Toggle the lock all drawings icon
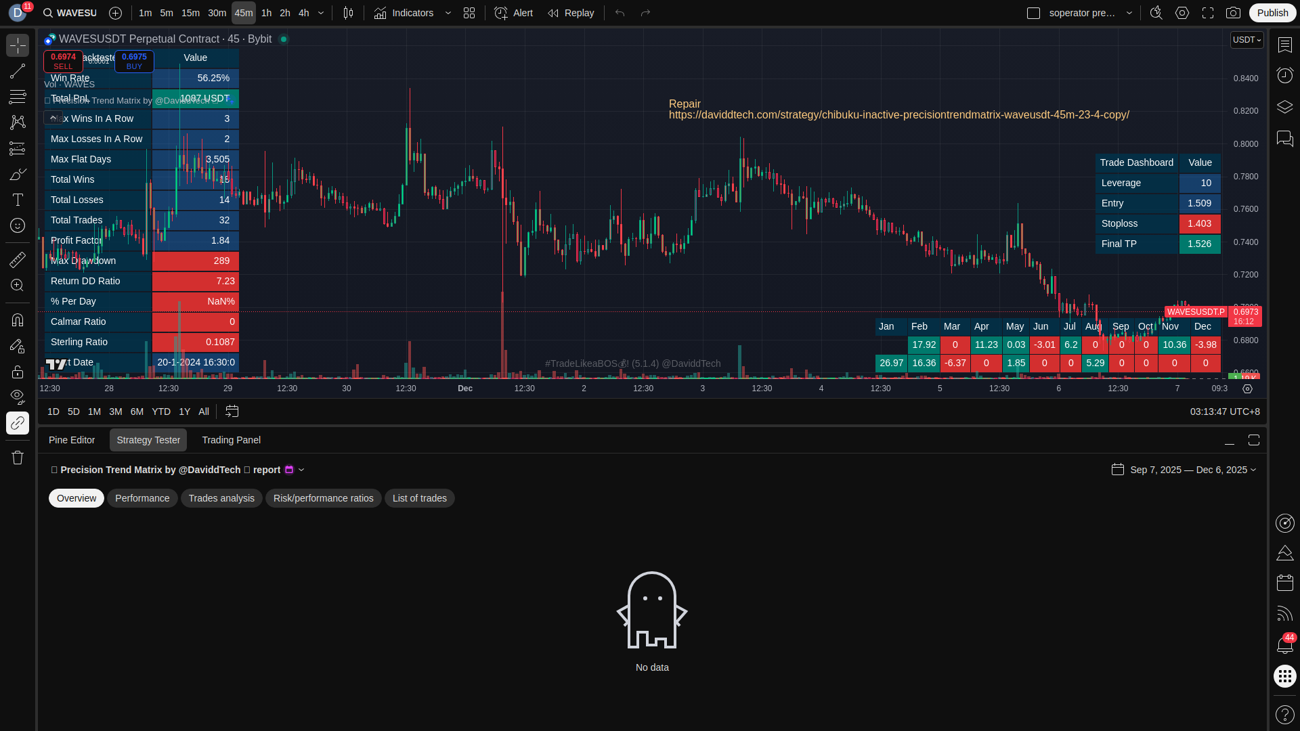This screenshot has width=1300, height=731. pyautogui.click(x=18, y=372)
